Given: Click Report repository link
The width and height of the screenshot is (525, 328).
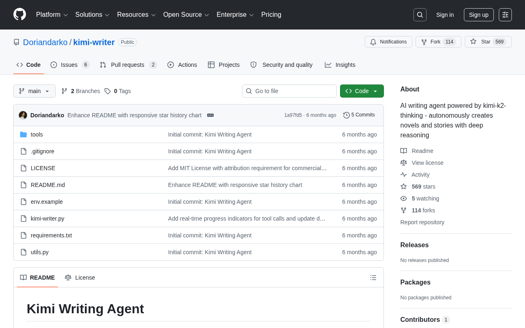Looking at the screenshot, I should pos(422,222).
